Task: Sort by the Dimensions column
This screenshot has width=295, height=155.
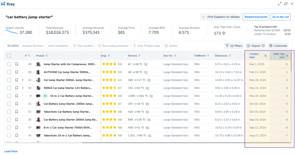Action: coord(230,55)
